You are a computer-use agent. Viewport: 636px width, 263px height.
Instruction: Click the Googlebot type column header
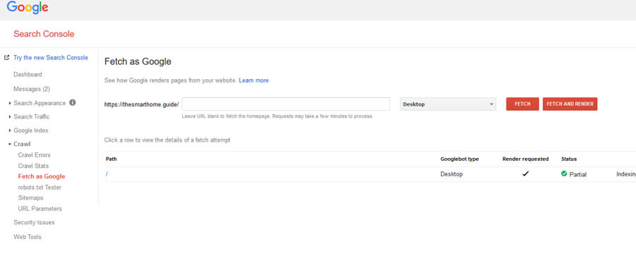[x=459, y=159]
